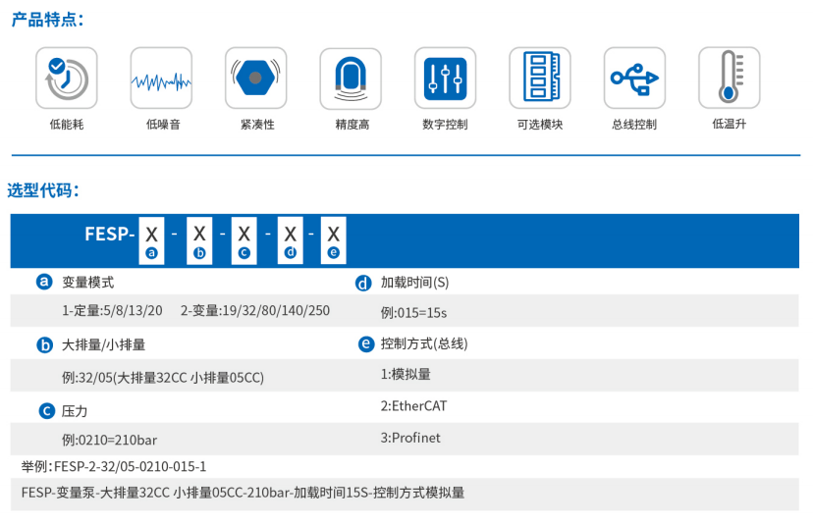Click the circled 'e' control method marker

click(x=365, y=343)
